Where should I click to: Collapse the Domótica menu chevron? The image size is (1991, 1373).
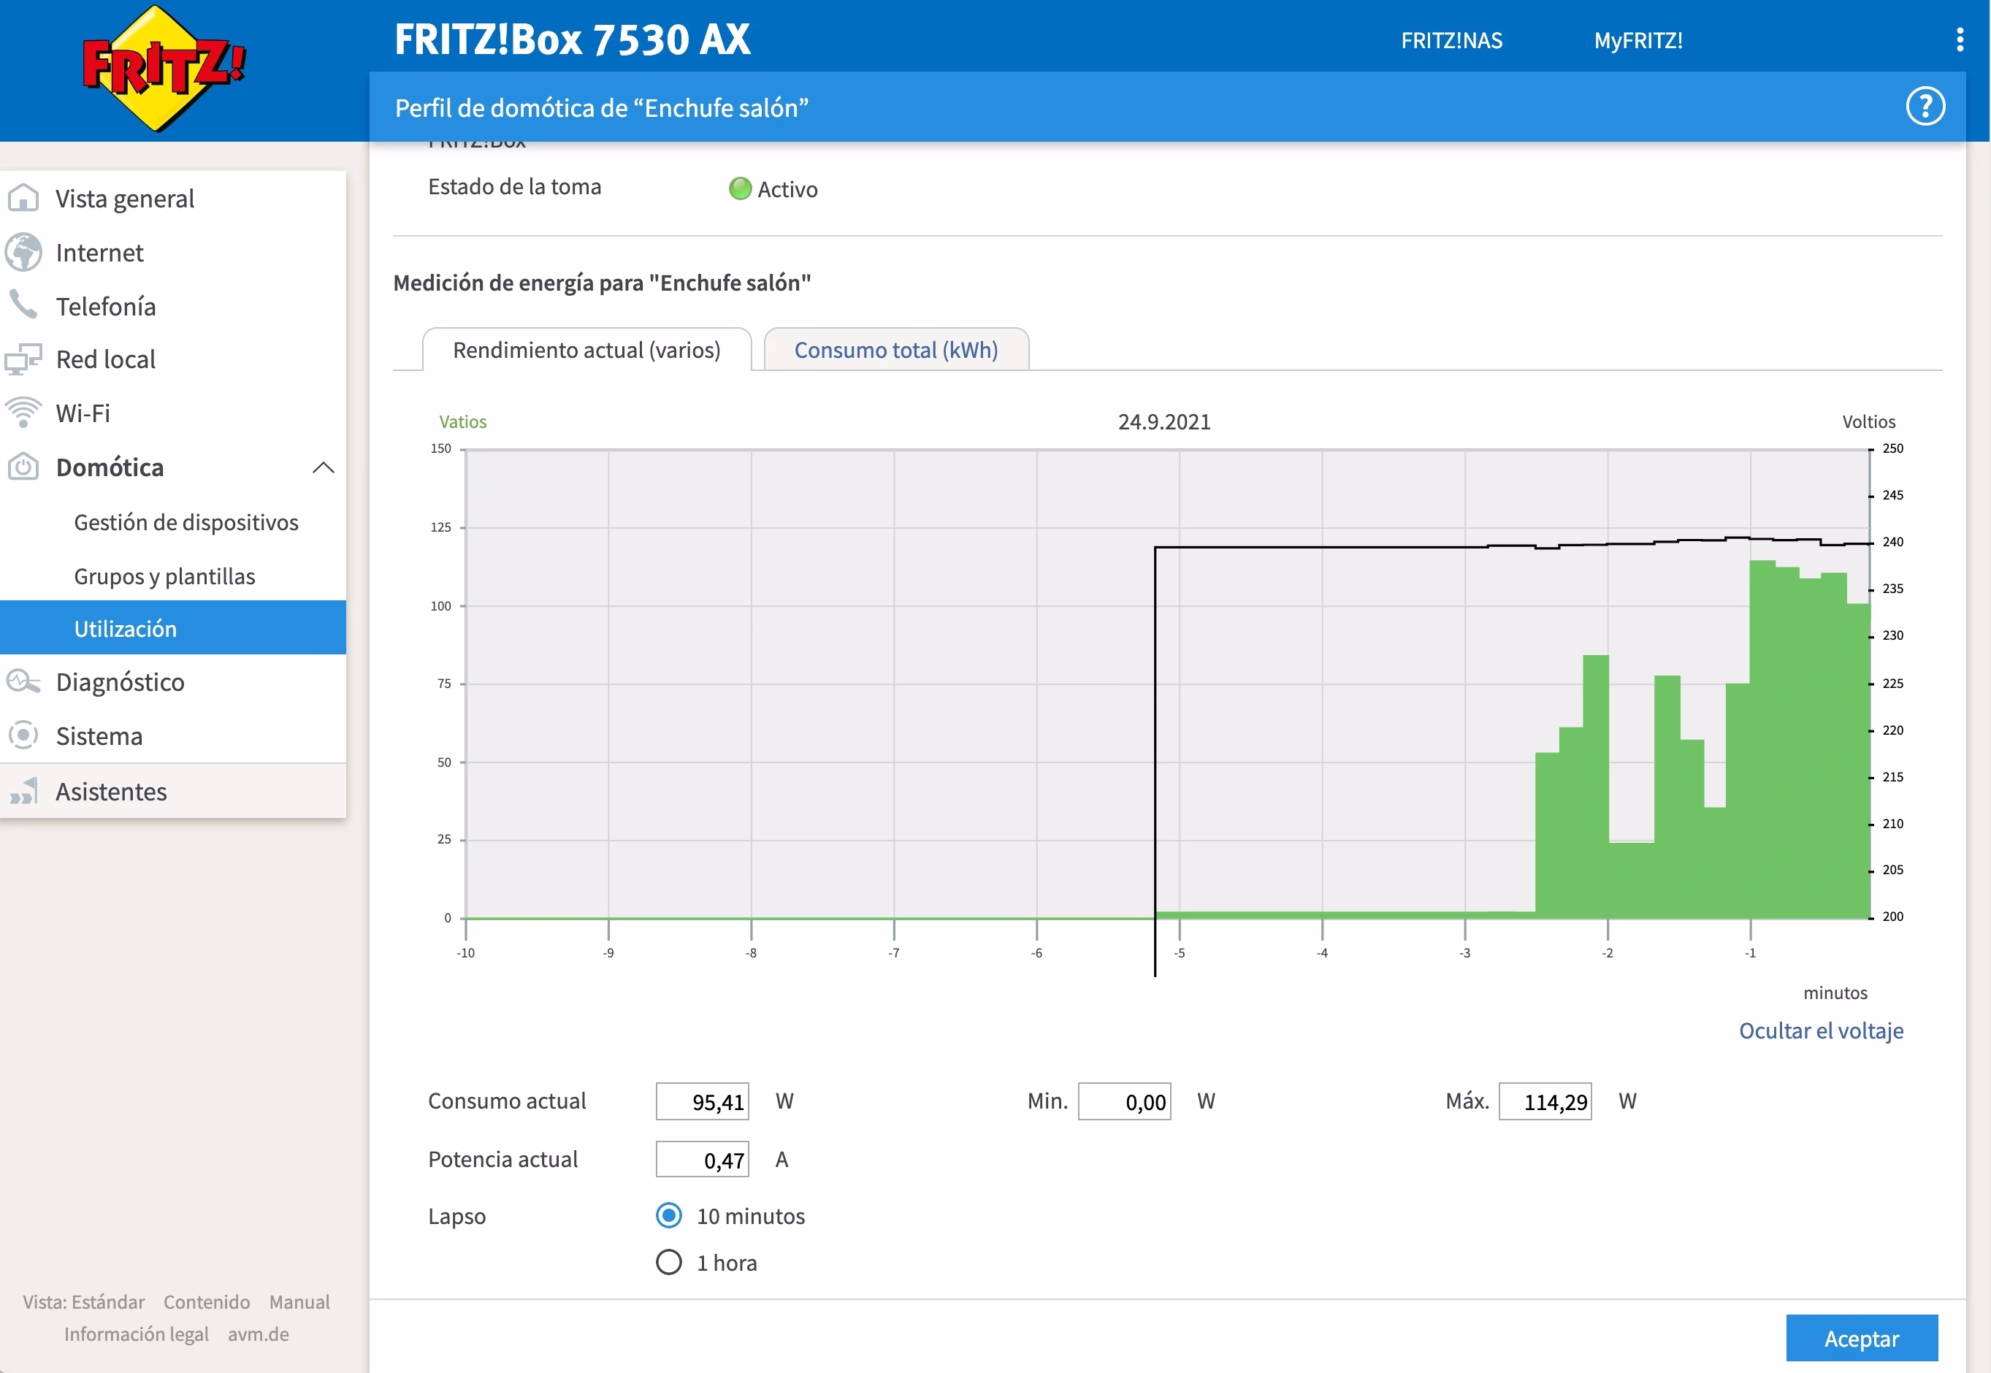(x=324, y=467)
